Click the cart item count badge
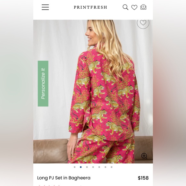 (143, 6)
